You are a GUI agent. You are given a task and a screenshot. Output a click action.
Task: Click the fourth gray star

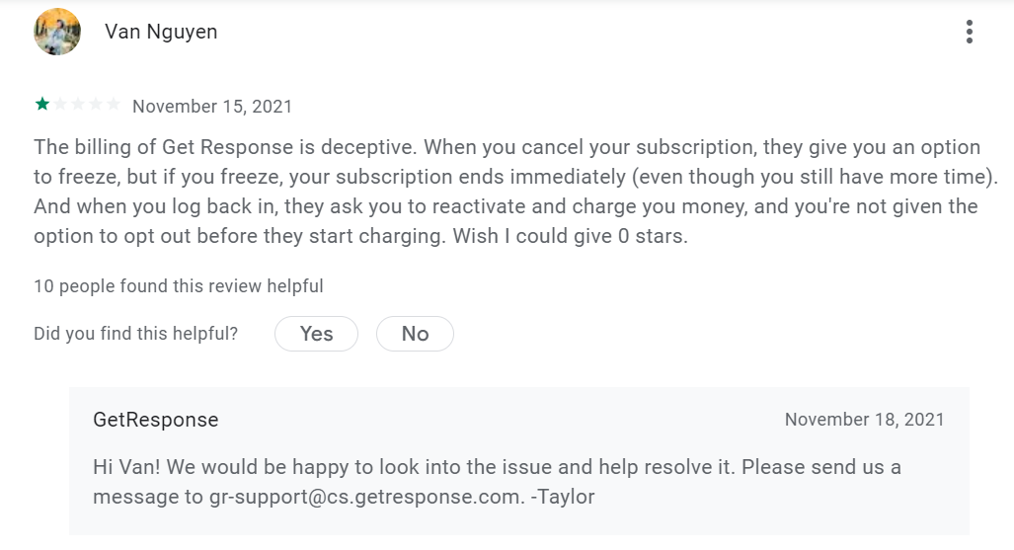coord(96,105)
